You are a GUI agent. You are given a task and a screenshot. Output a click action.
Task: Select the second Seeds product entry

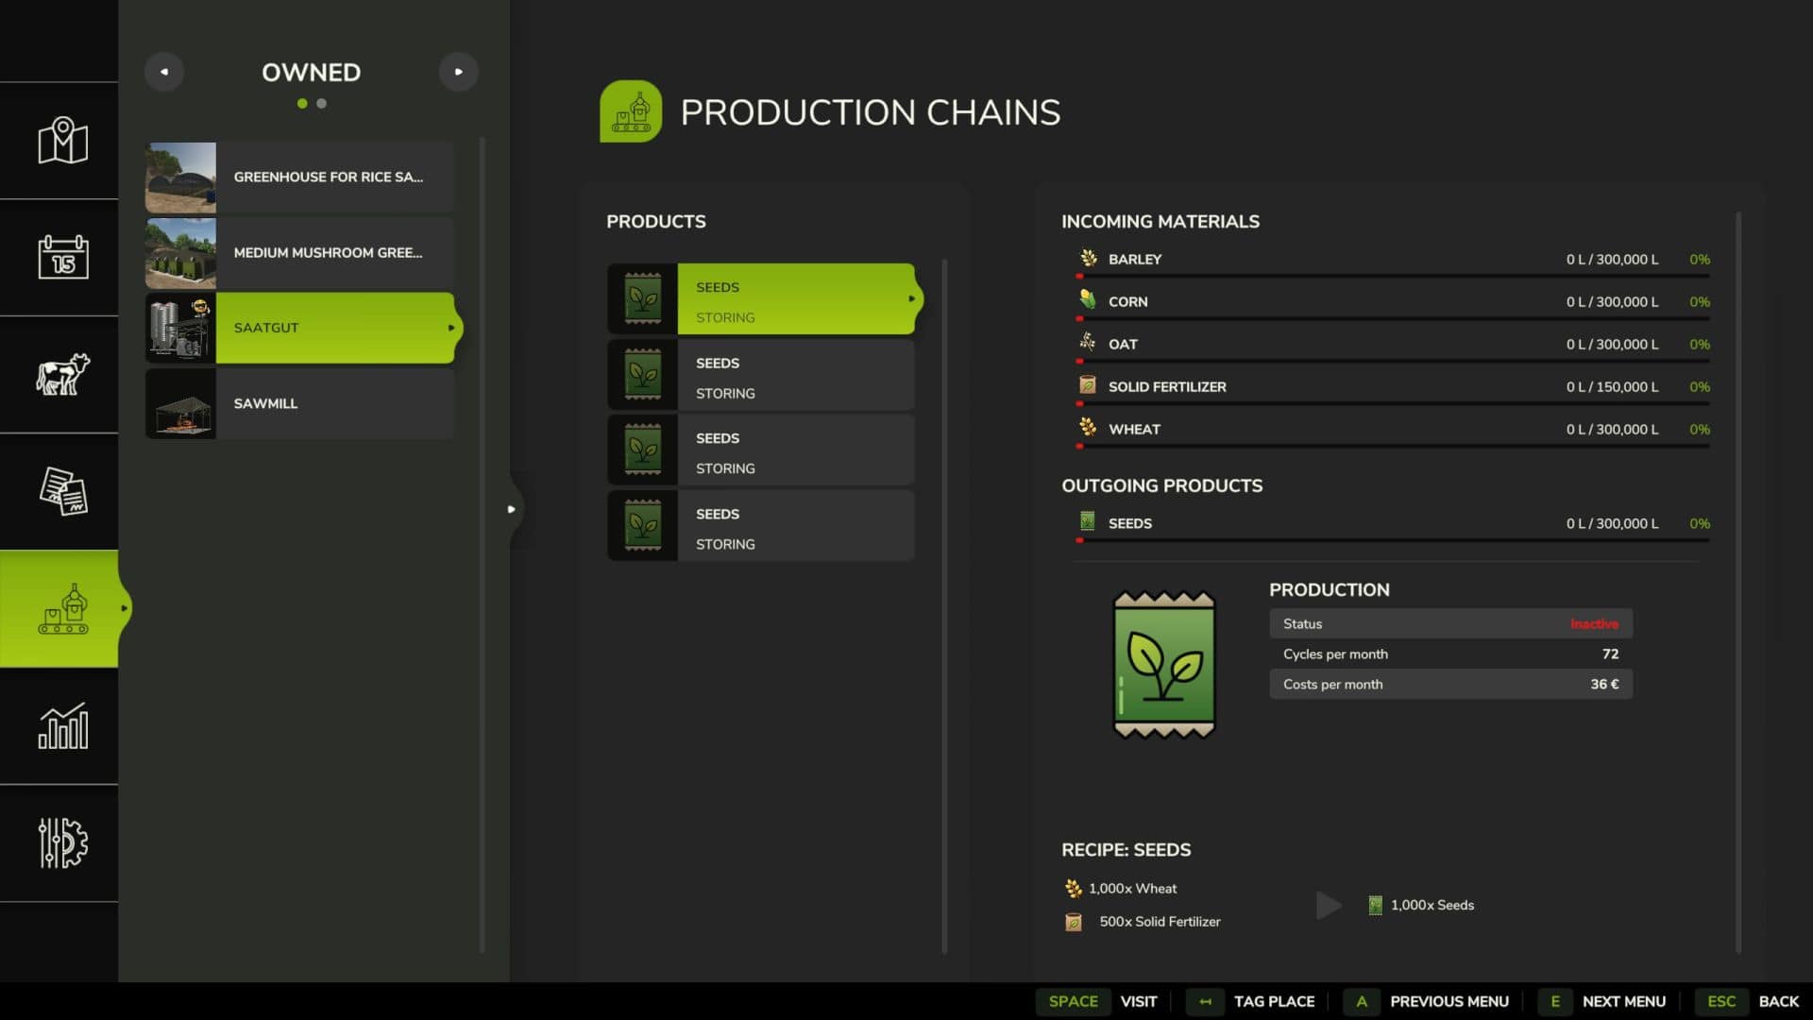tap(760, 377)
